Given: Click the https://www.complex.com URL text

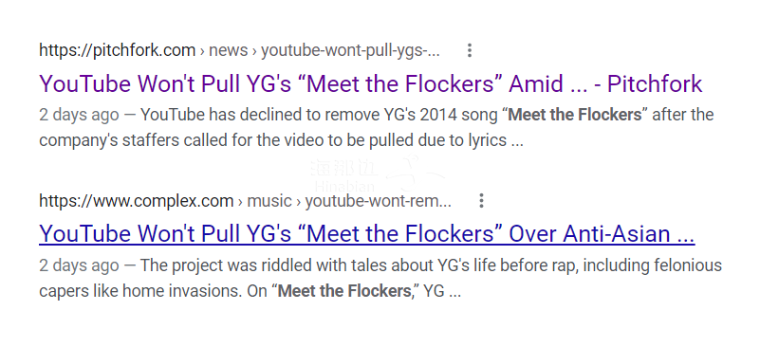Looking at the screenshot, I should tap(137, 201).
